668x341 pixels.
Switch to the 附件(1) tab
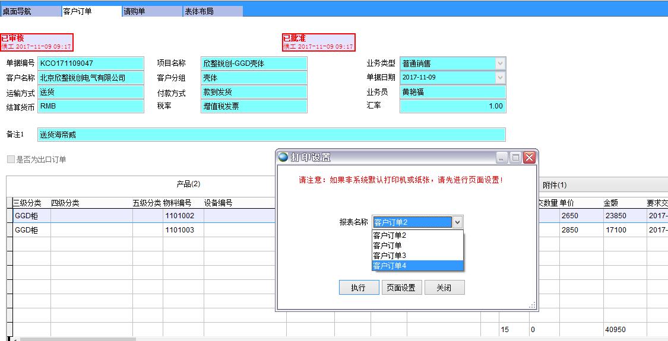555,185
